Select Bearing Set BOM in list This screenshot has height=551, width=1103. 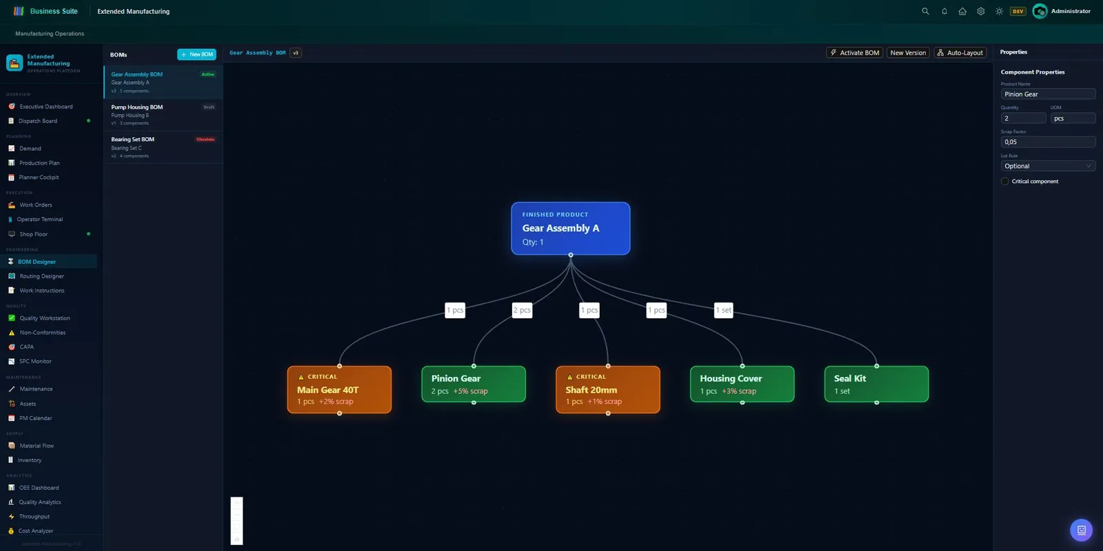click(x=163, y=147)
